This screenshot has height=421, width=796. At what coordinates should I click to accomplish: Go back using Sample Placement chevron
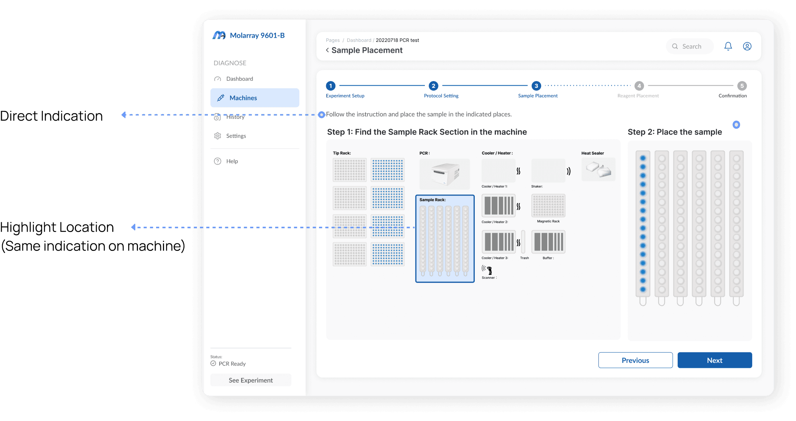pos(327,50)
